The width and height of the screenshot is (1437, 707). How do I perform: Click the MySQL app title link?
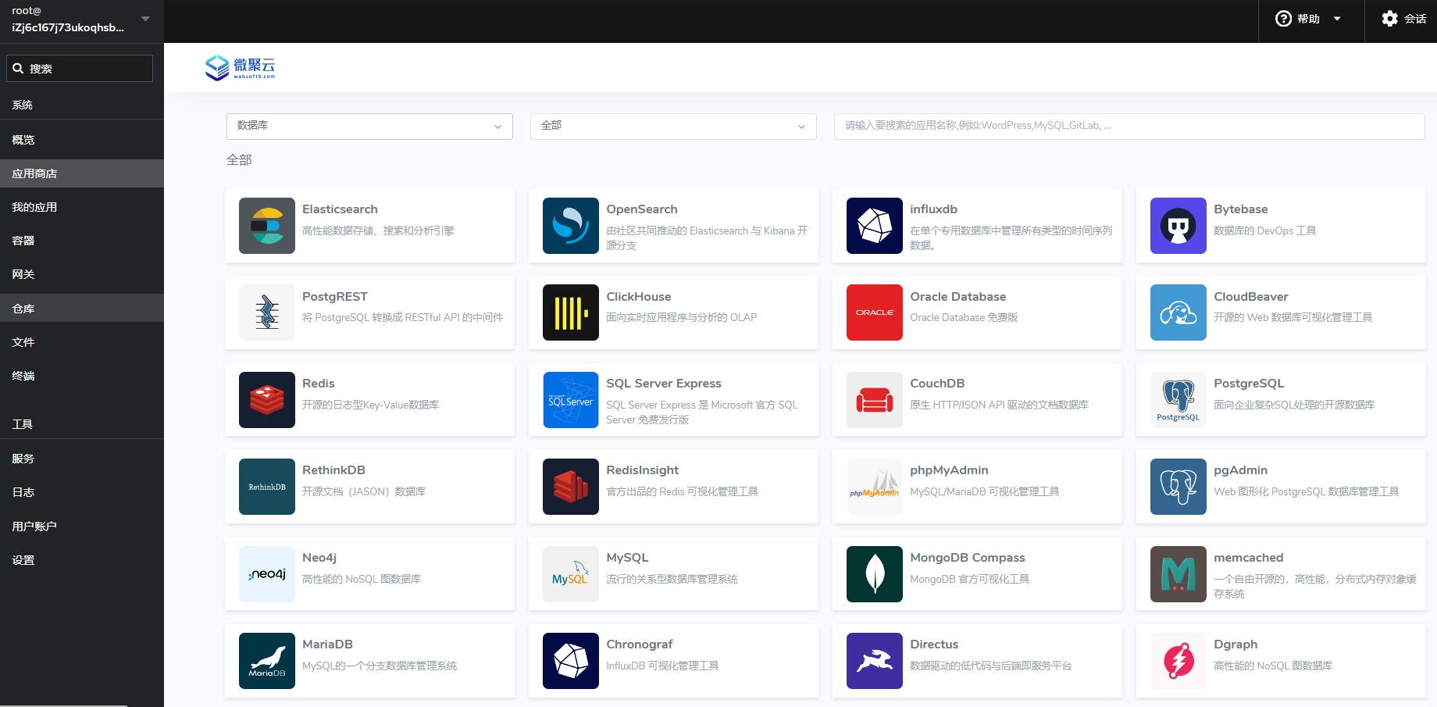click(x=627, y=558)
